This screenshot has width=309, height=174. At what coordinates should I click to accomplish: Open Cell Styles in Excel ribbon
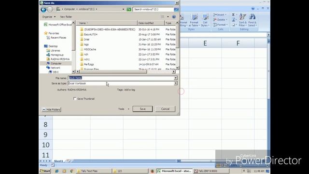(205, 20)
